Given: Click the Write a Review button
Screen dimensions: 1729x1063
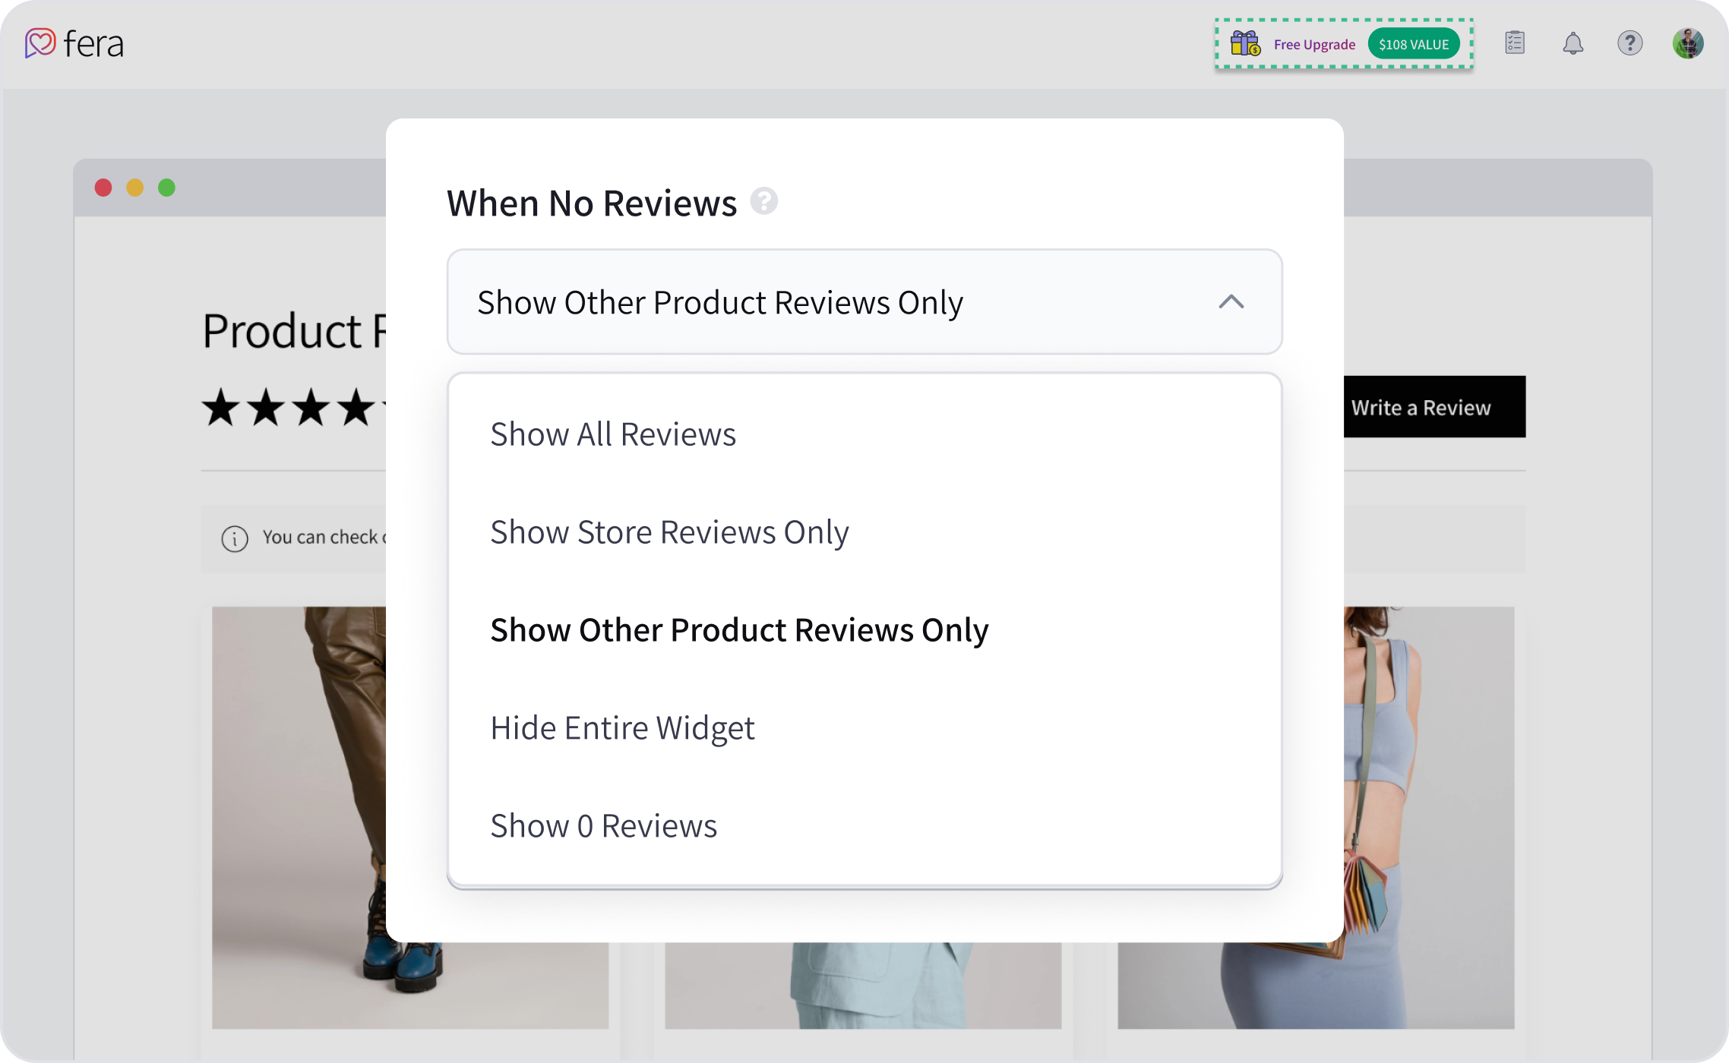Looking at the screenshot, I should click(1434, 407).
